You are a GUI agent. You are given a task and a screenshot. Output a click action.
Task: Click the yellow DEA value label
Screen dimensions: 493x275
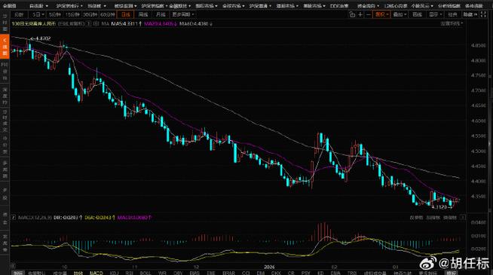[x=100, y=217]
